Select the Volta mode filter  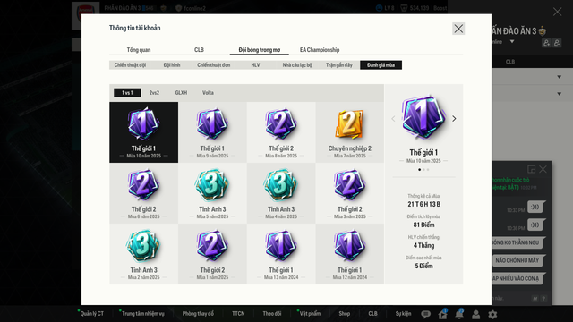[208, 93]
